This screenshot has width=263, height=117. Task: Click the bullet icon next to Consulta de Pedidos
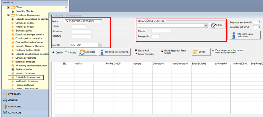pyautogui.click(x=13, y=23)
